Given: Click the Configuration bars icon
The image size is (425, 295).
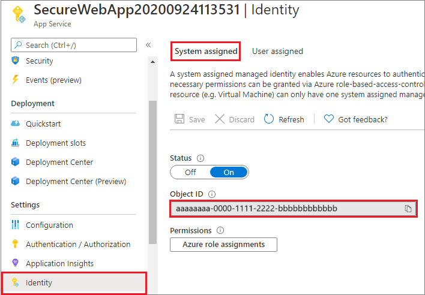Looking at the screenshot, I should [15, 225].
